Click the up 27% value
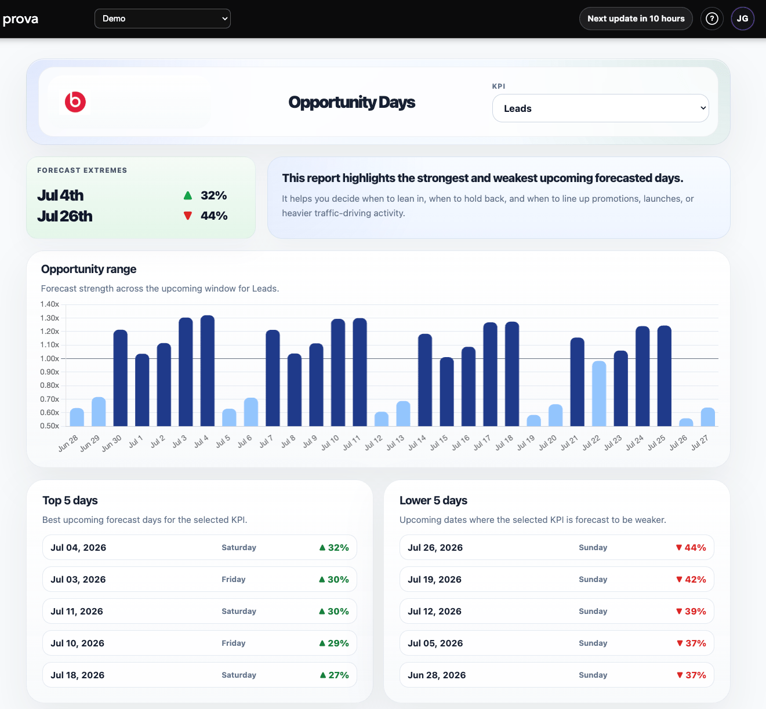The image size is (766, 709). pos(335,675)
